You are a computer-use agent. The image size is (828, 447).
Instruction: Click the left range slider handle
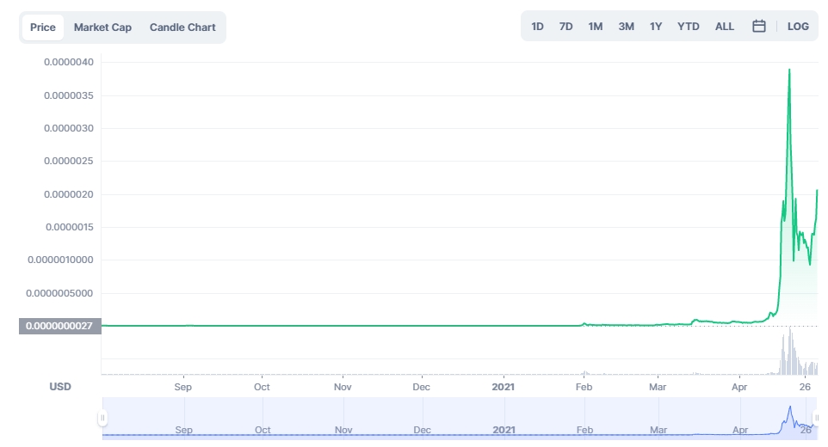tap(102, 419)
